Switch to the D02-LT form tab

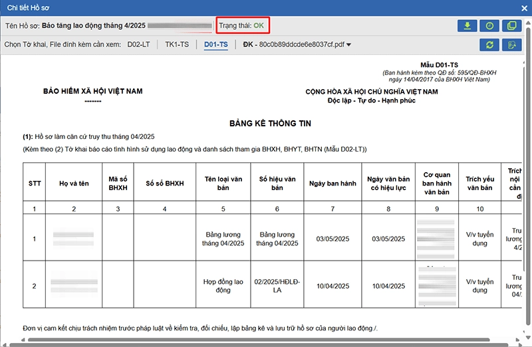click(x=143, y=45)
